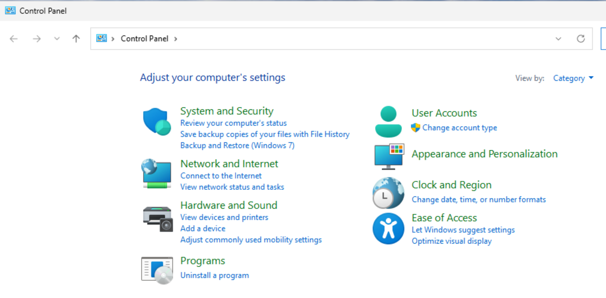Click Add a device link
The height and width of the screenshot is (298, 606).
coord(203,229)
